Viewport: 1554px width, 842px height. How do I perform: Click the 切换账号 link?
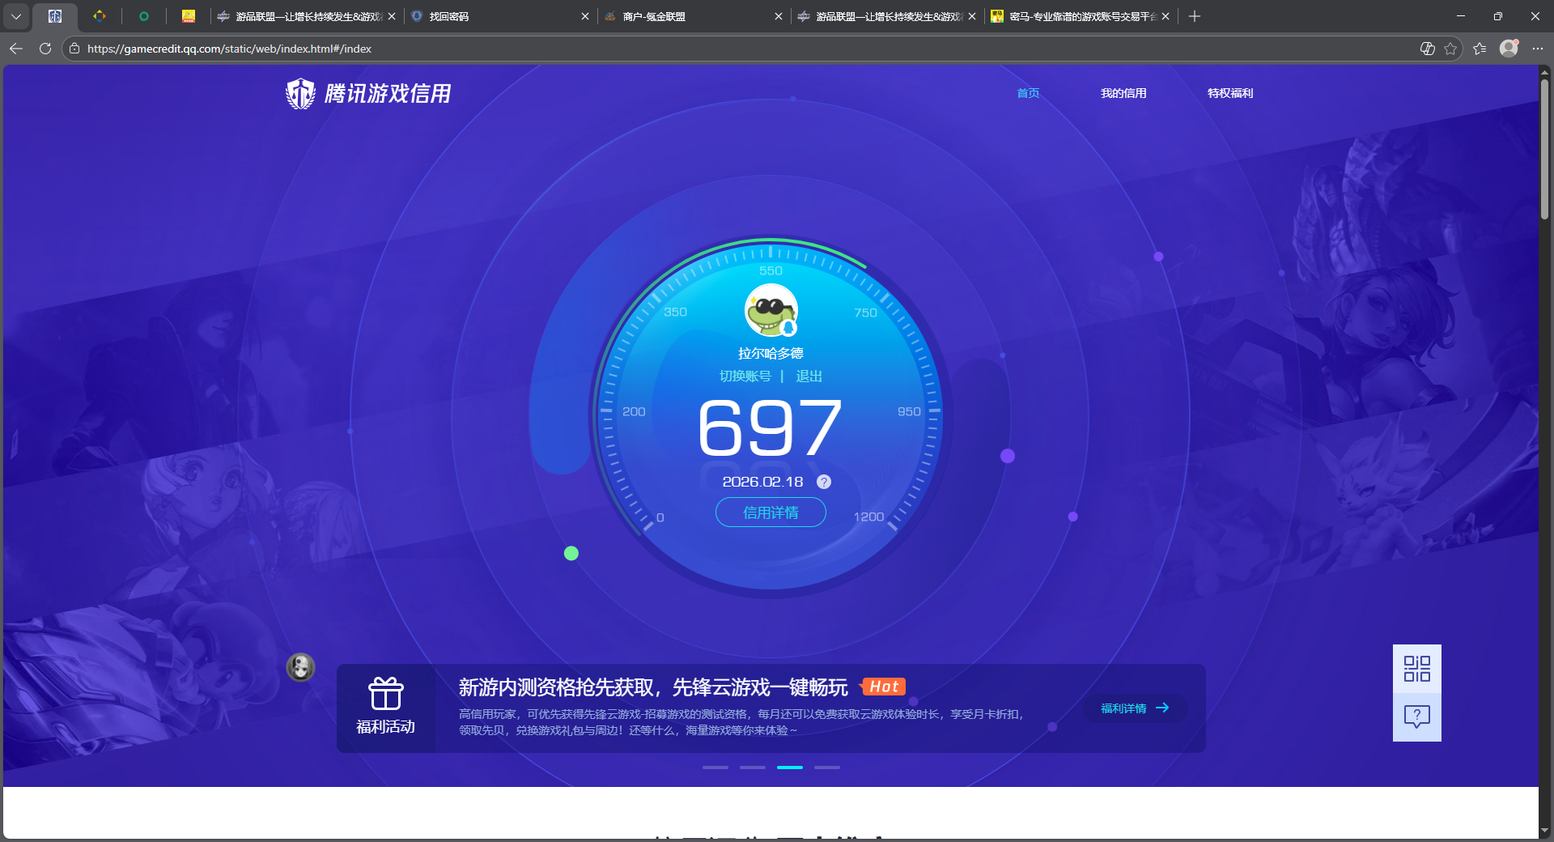click(745, 376)
